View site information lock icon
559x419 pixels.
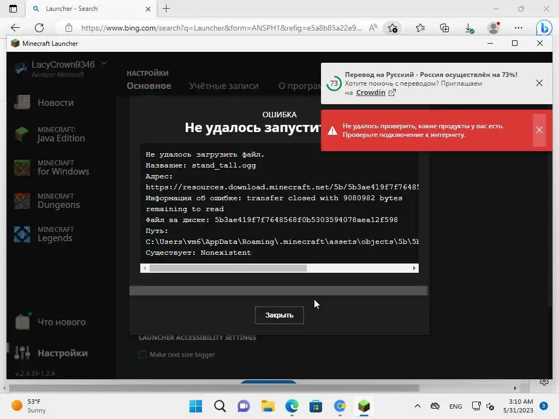68,28
